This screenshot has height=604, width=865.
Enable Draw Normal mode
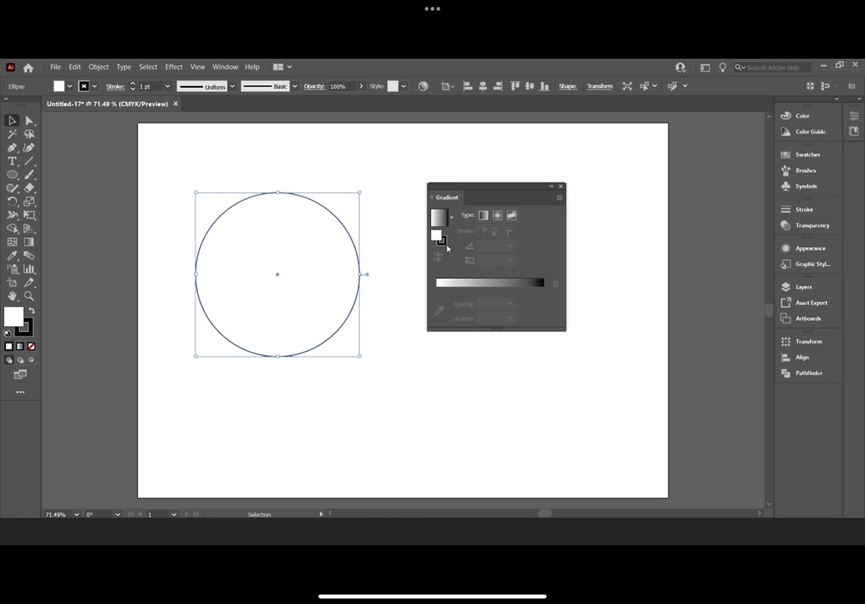click(x=9, y=360)
